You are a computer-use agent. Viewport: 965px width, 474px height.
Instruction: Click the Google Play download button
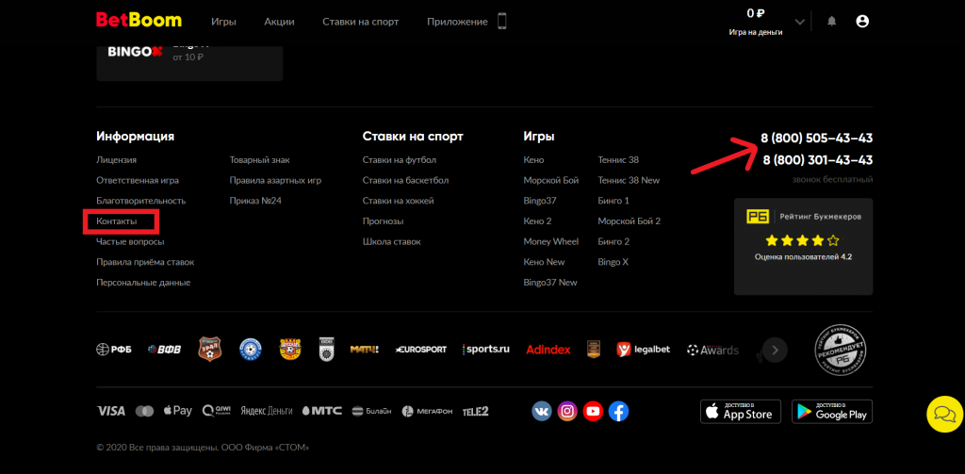(832, 411)
